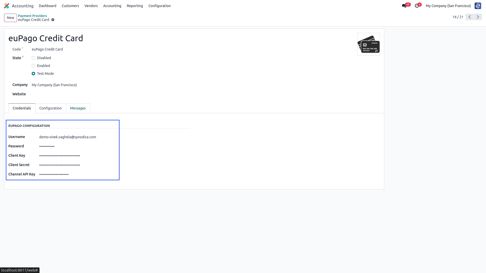Open the Vendors menu
This screenshot has width=486, height=273.
pyautogui.click(x=91, y=6)
